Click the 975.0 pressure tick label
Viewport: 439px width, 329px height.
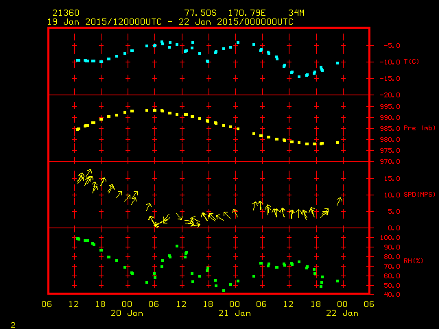click(x=390, y=151)
